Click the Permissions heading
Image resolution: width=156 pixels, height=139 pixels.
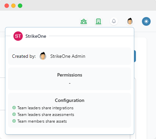(70, 75)
